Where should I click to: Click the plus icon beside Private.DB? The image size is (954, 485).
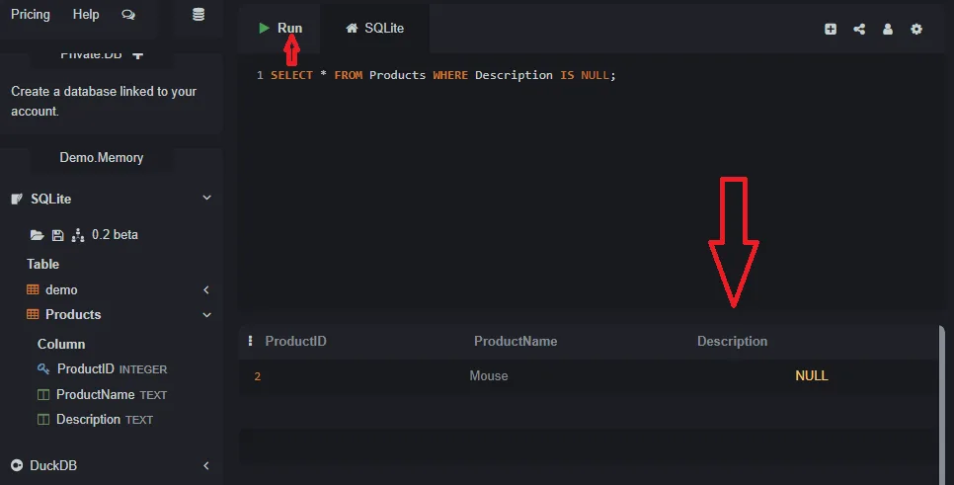pyautogui.click(x=137, y=54)
